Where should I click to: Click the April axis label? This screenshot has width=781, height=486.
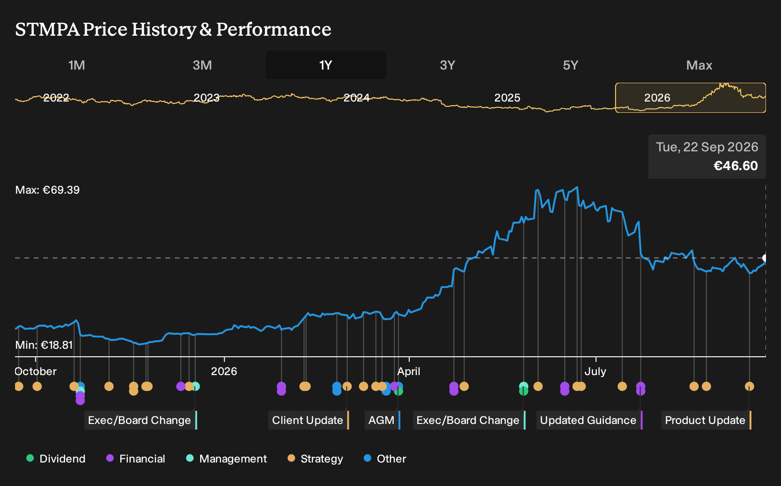coord(409,371)
